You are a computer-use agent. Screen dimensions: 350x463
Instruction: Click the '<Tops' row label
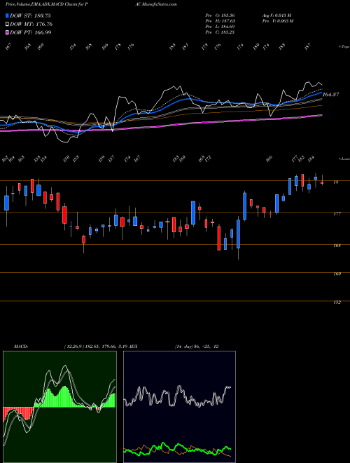point(344,47)
